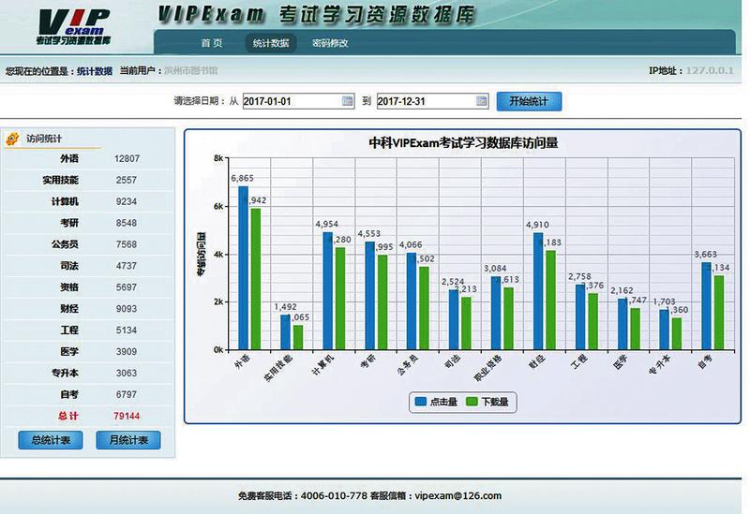Select the 司法 row in 访问统计

(88, 266)
